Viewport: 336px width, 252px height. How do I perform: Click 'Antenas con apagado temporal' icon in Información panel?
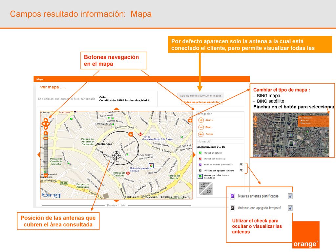pyautogui.click(x=200, y=171)
